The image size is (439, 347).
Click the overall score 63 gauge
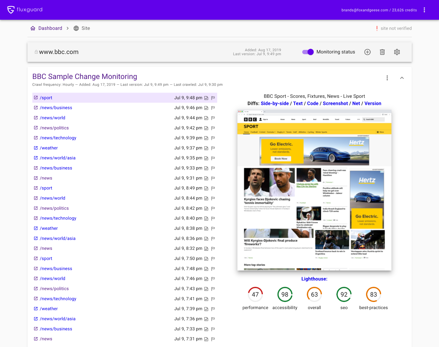315,295
